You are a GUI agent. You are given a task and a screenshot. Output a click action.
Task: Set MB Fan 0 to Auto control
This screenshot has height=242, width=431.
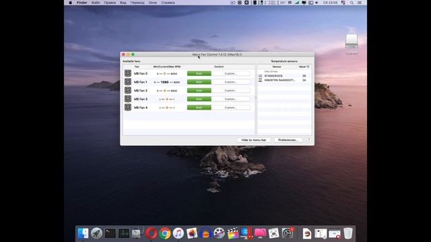(199, 73)
